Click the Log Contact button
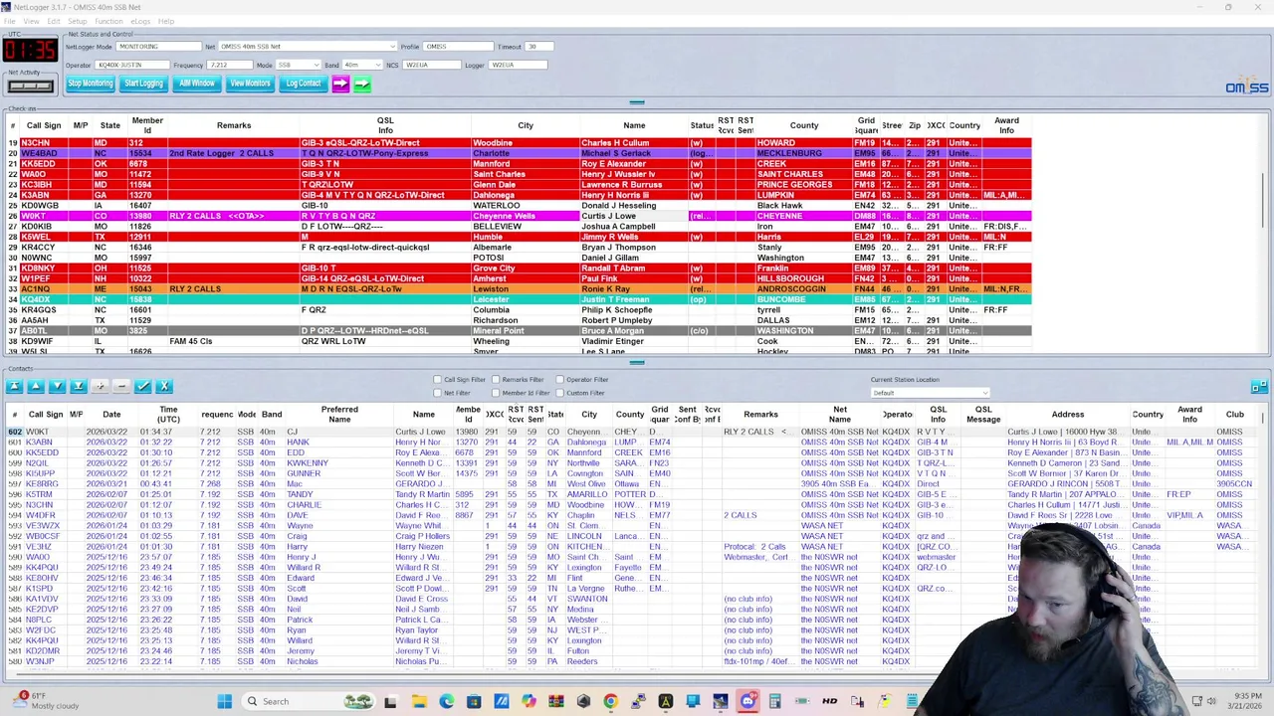This screenshot has height=716, width=1274. 304,84
